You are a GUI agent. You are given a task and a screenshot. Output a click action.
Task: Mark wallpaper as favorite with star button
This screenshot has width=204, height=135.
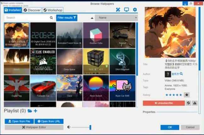point(187,95)
